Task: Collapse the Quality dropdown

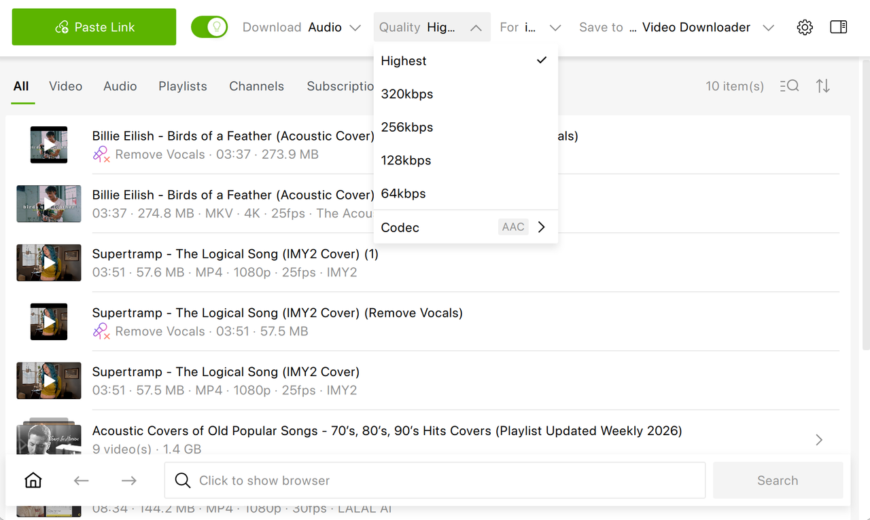Action: point(432,27)
